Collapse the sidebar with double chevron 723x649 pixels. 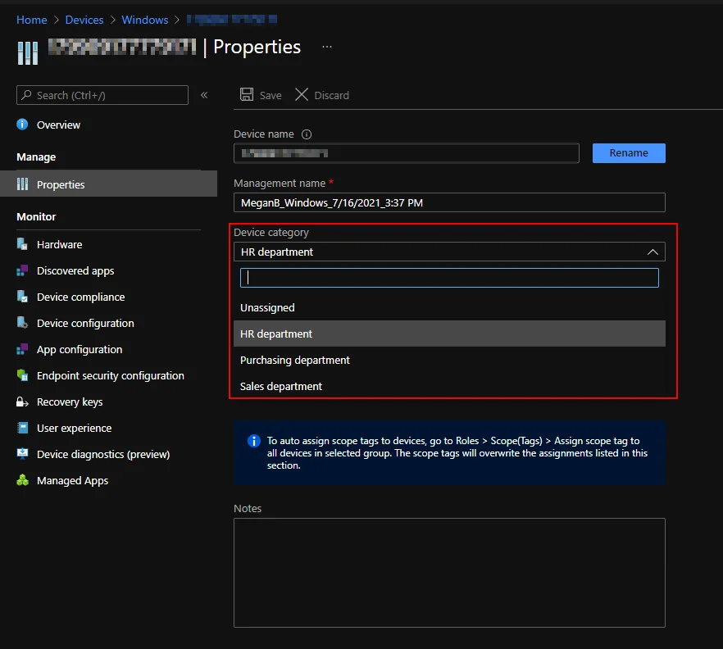pos(204,95)
